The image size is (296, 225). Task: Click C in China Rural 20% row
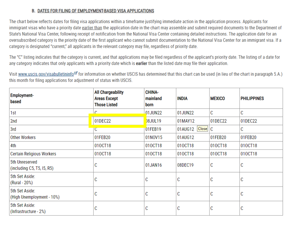(x=146, y=180)
